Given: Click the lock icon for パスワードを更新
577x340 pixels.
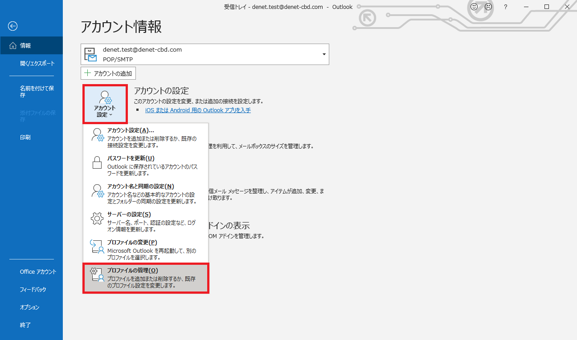Looking at the screenshot, I should tap(97, 162).
